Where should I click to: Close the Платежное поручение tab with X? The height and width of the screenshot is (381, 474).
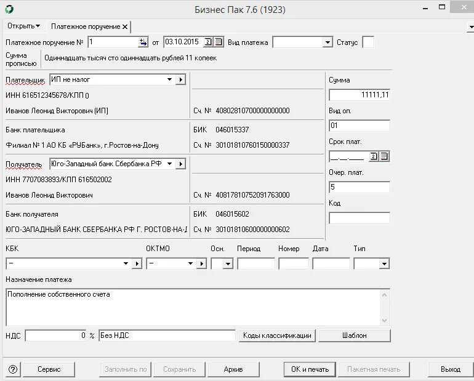125,26
